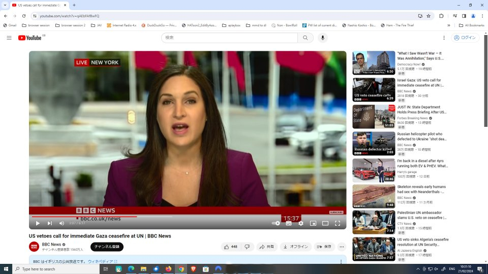The width and height of the screenshot is (488, 274).
Task: Select the 'US vetoes call' browser tab
Action: tap(40, 5)
